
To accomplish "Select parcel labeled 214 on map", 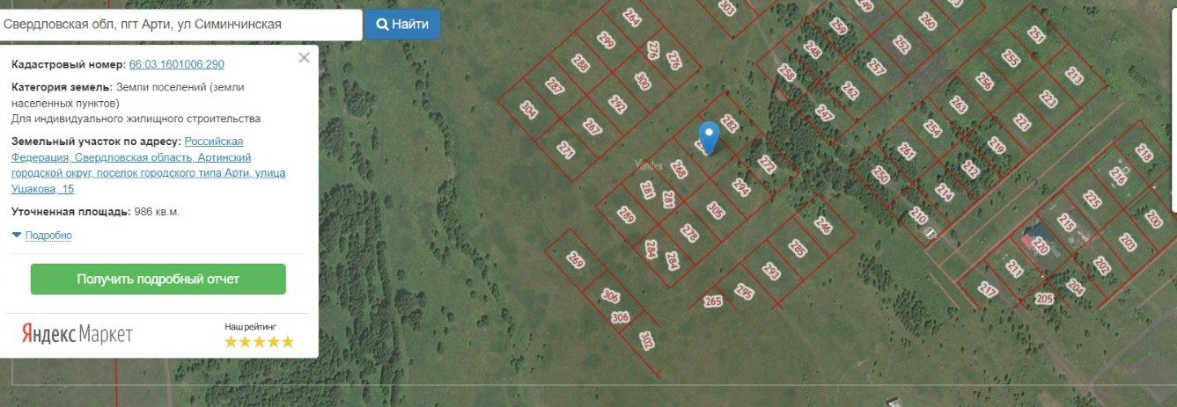I will (944, 191).
